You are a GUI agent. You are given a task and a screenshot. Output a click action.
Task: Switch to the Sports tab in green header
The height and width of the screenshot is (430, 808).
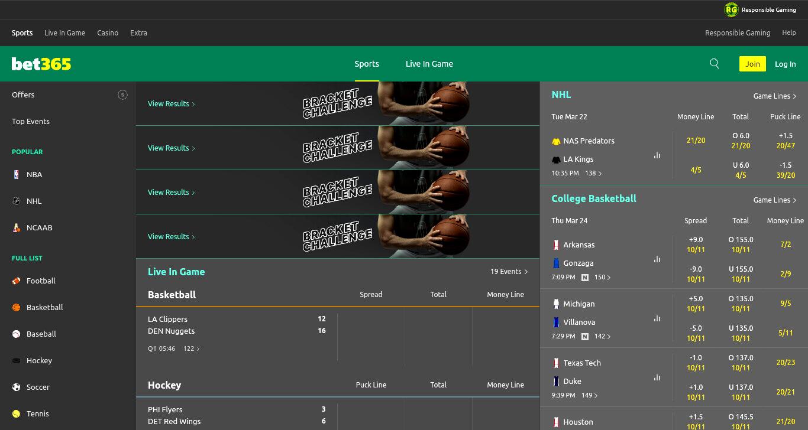coord(367,64)
